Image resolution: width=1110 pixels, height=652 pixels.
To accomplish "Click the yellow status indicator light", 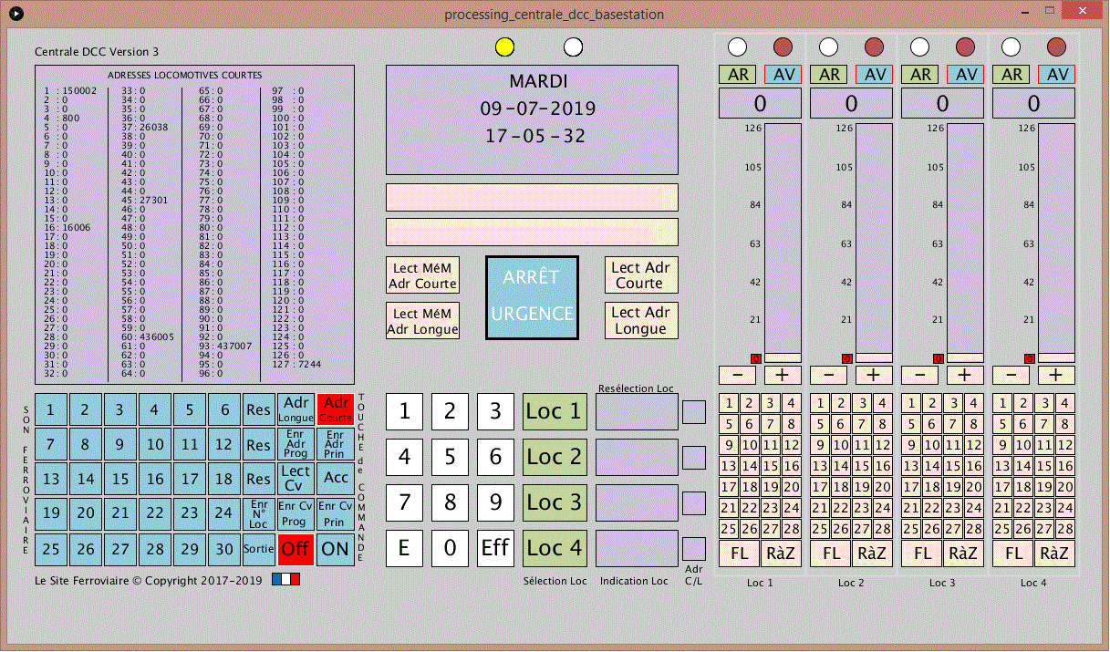I will [504, 47].
